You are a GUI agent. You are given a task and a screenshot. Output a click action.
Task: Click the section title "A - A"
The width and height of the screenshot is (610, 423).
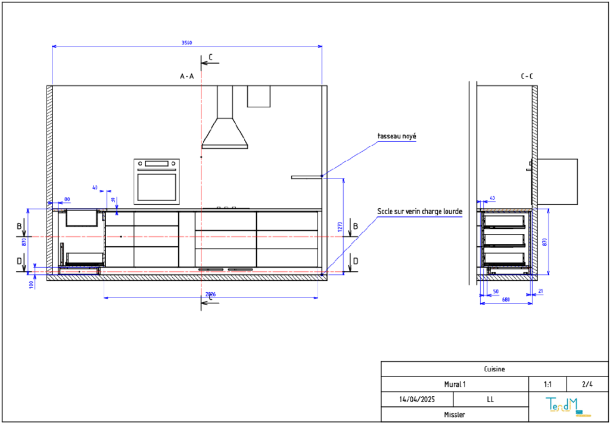pyautogui.click(x=186, y=77)
